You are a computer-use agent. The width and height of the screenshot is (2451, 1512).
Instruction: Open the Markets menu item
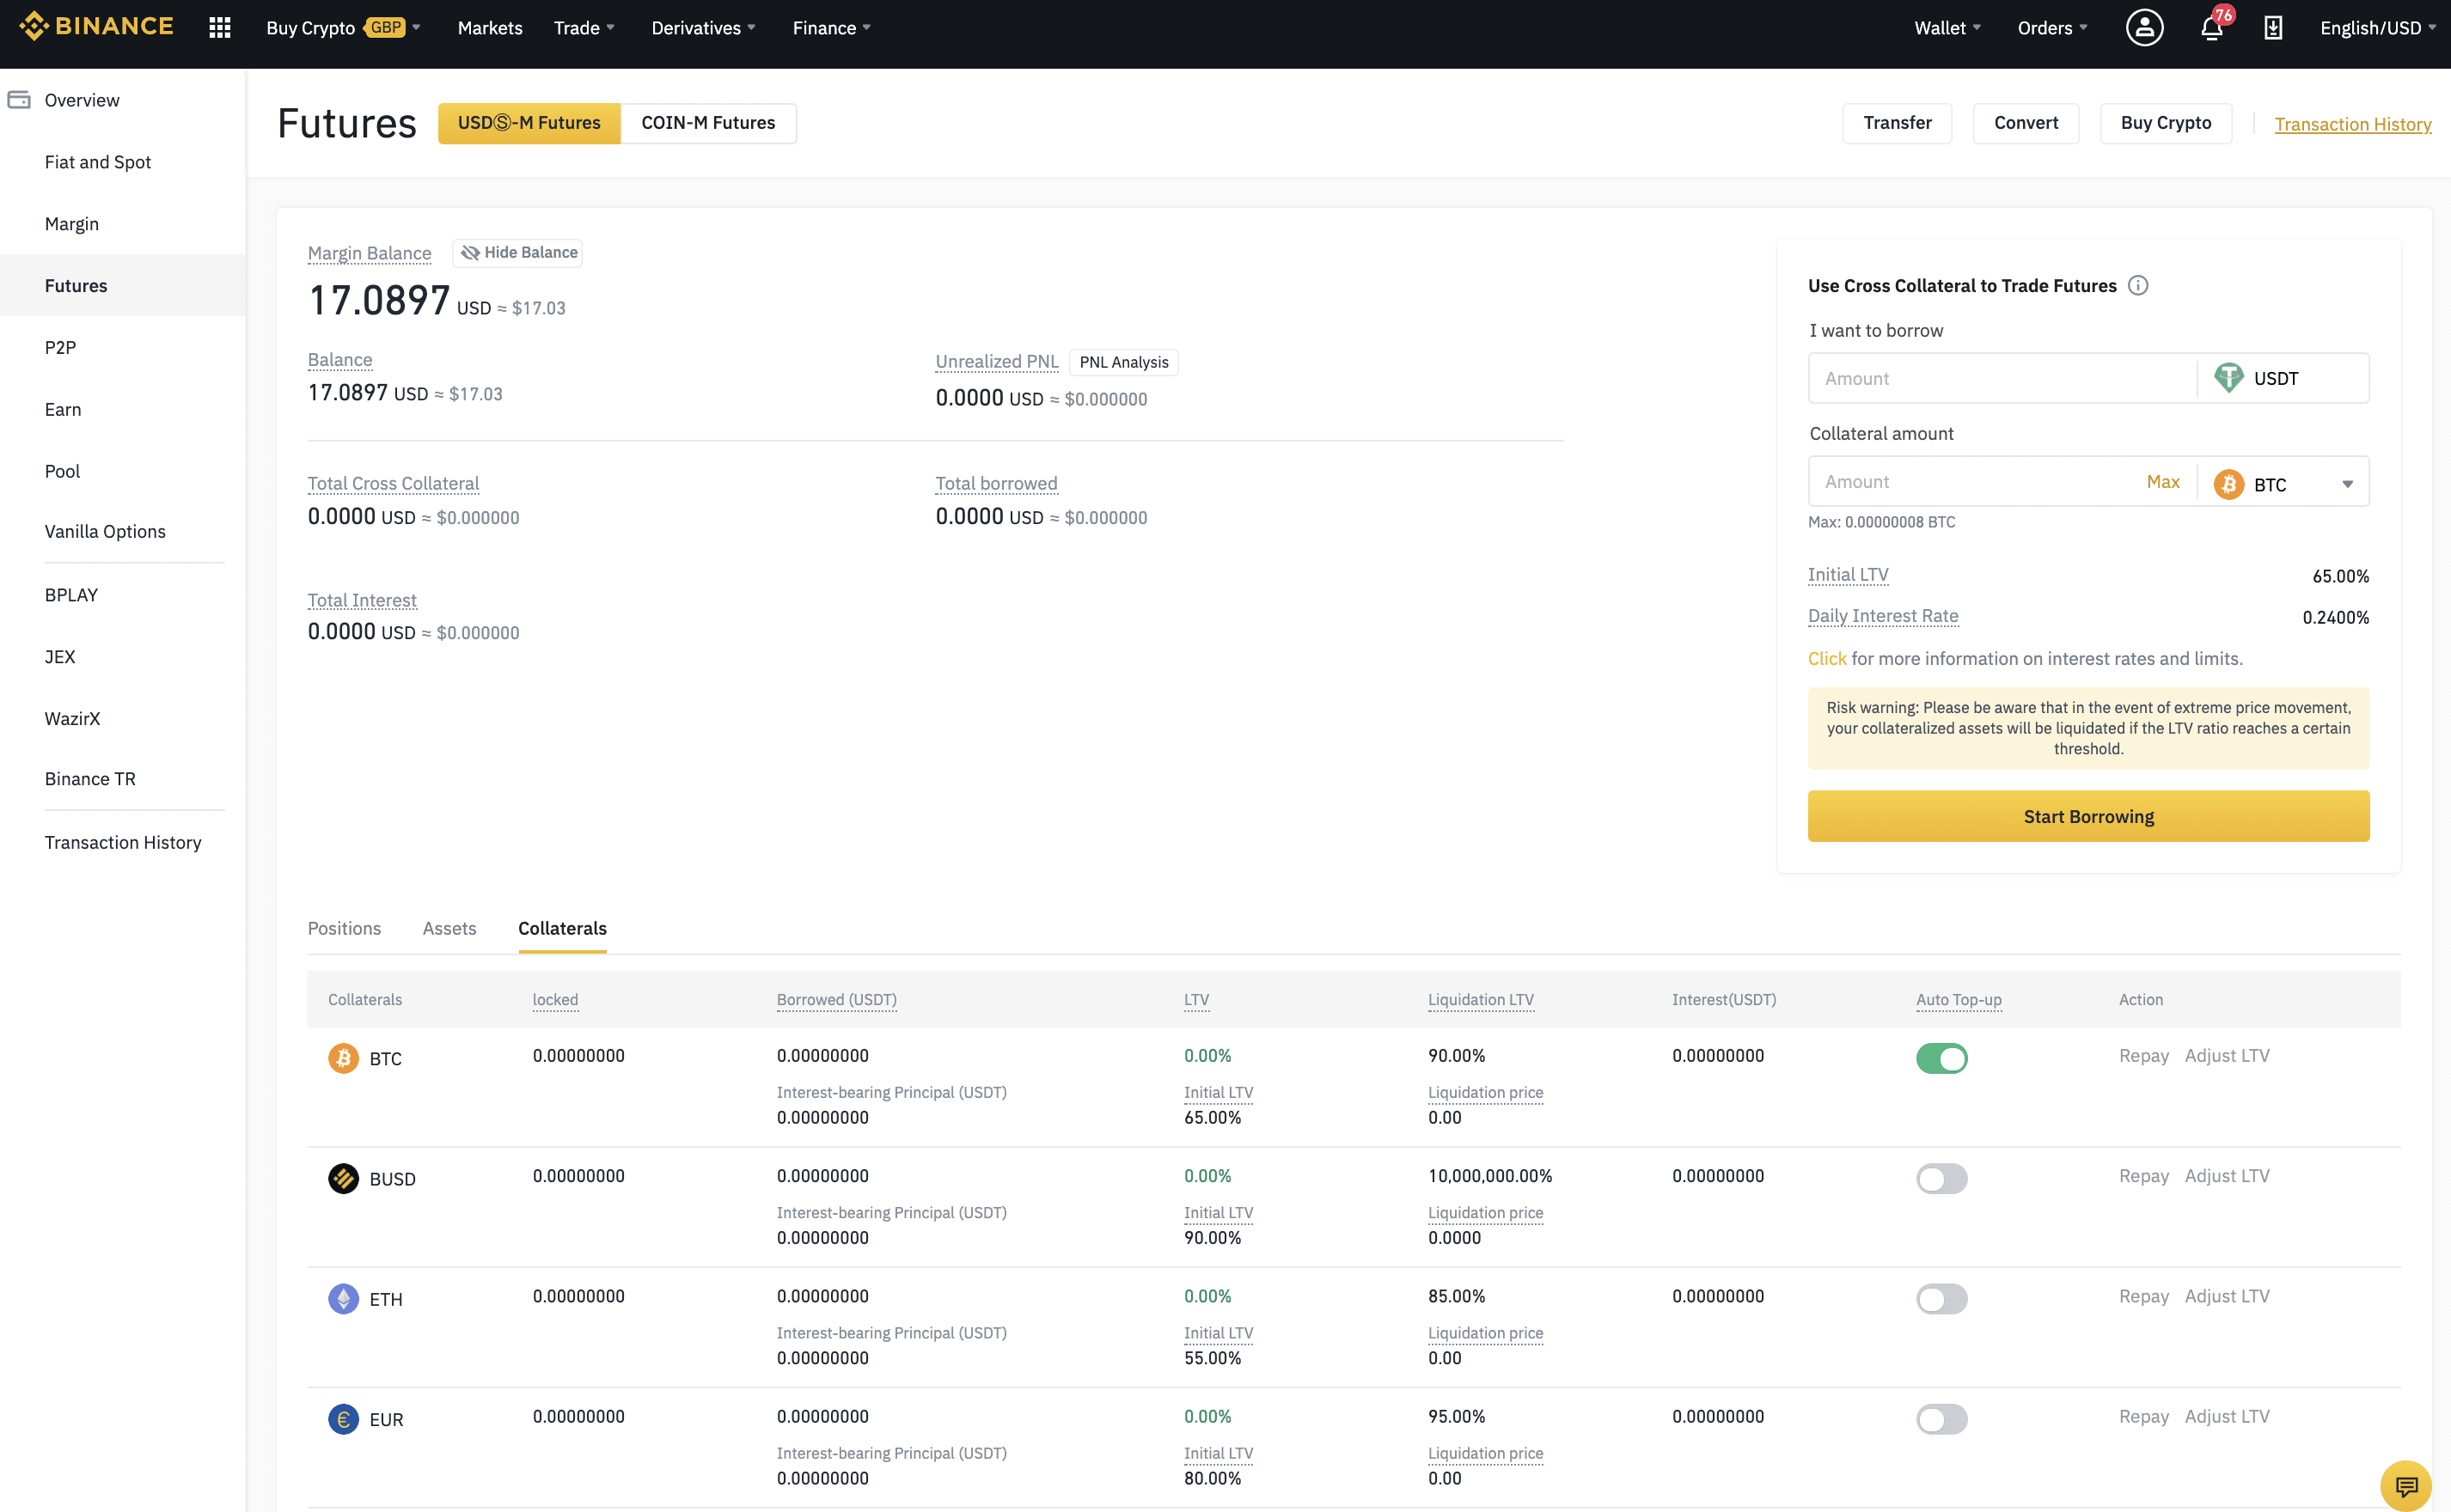tap(490, 28)
